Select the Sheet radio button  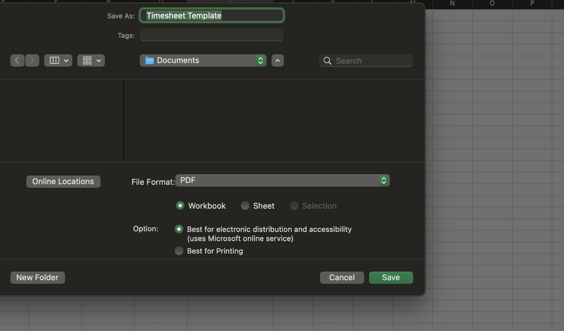245,206
